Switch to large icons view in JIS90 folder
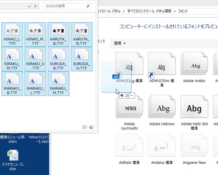This screenshot has height=175, width=218. click(91, 127)
